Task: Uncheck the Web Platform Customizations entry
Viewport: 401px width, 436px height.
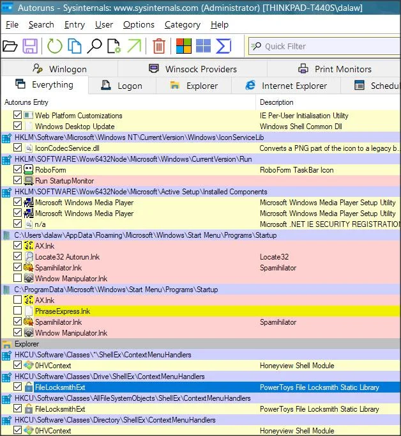Action: coord(17,115)
